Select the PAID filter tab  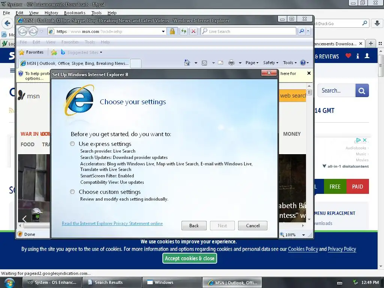tap(357, 187)
